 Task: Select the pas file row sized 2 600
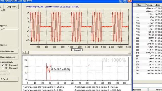pyautogui.click(x=147, y=38)
